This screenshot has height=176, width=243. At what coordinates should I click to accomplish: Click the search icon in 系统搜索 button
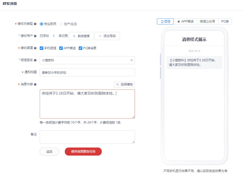pyautogui.click(x=74, y=36)
